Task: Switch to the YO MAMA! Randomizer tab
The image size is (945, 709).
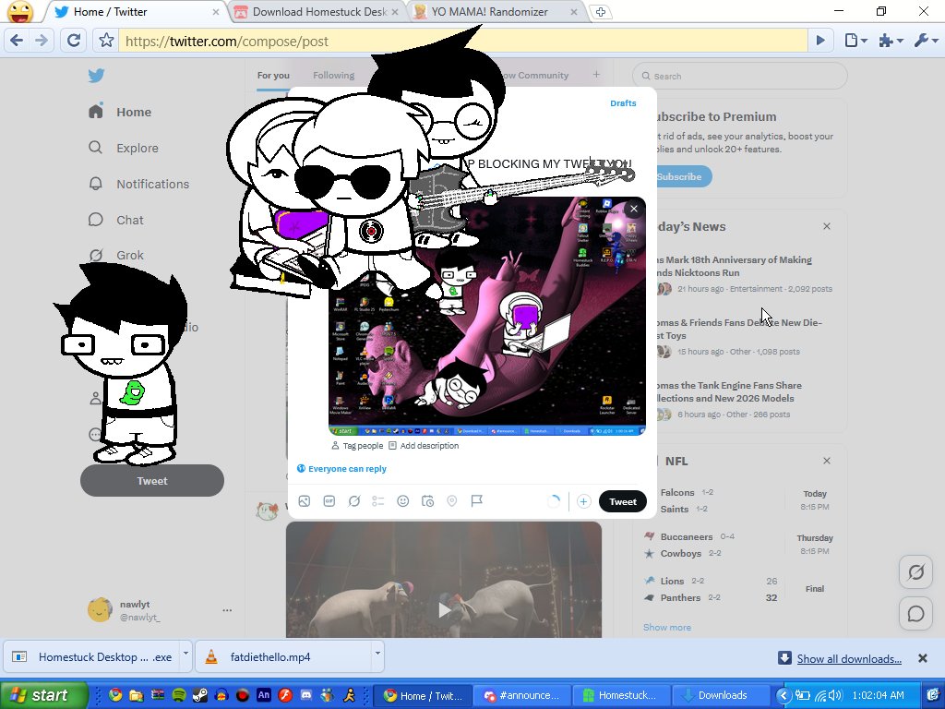Action: (496, 12)
